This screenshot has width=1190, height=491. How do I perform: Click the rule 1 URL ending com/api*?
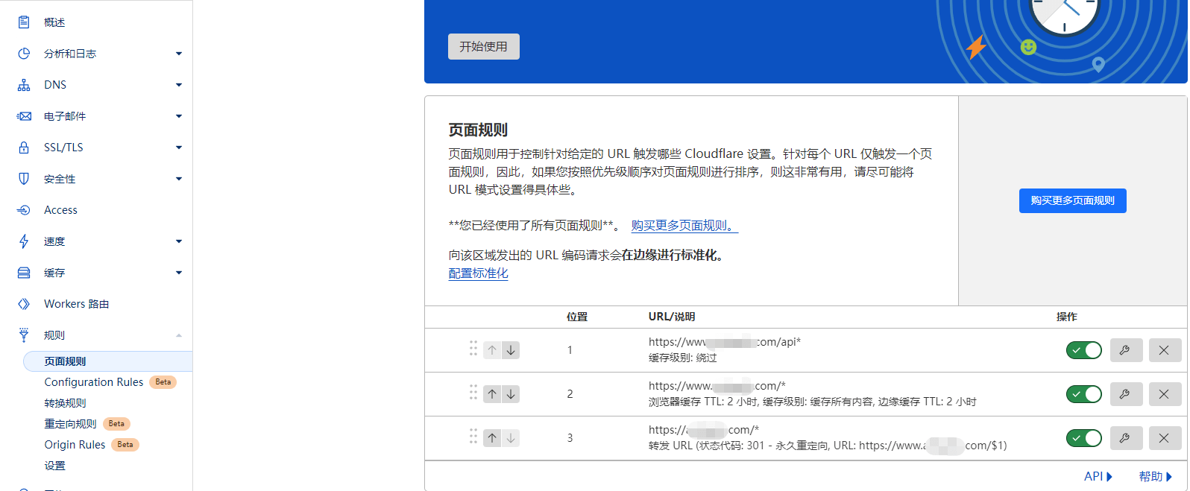pos(725,342)
